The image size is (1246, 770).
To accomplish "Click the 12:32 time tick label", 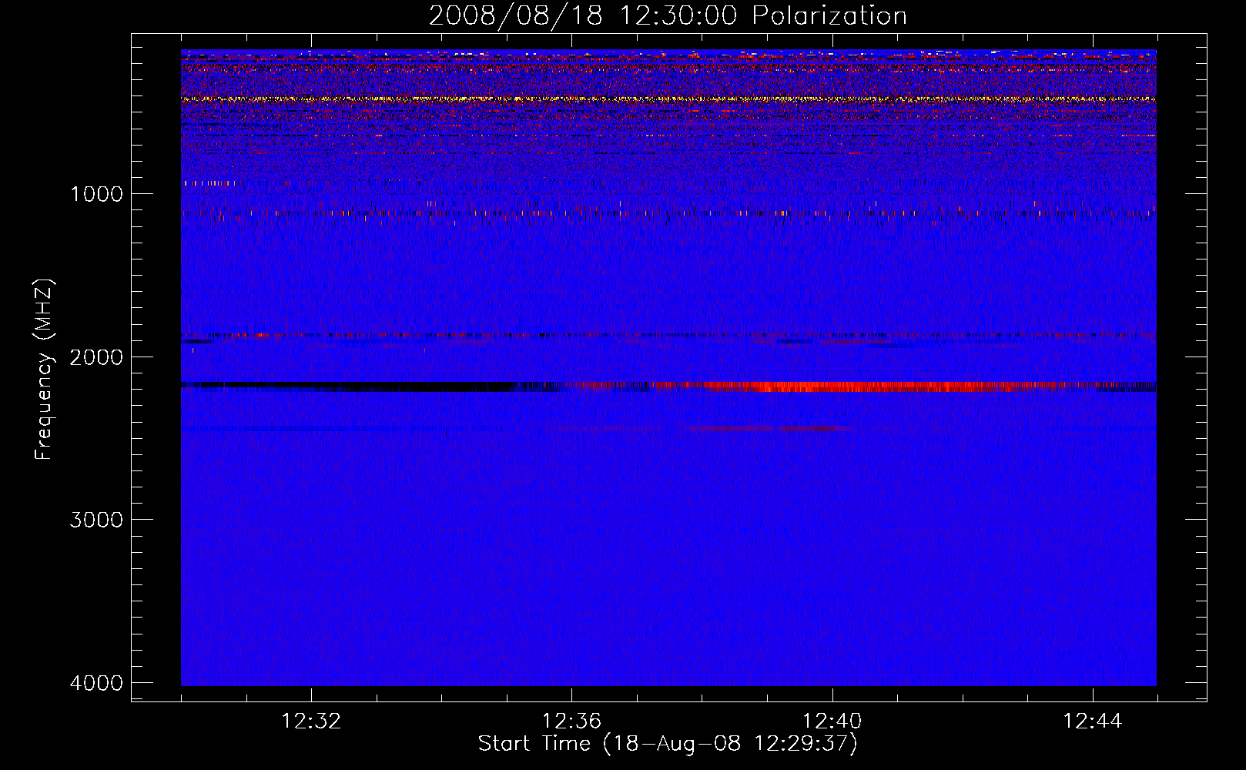I will pos(311,721).
